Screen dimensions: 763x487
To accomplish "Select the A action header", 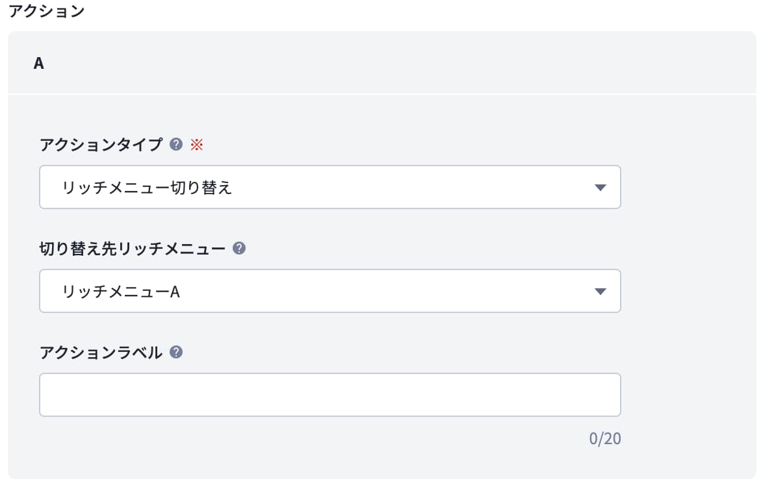I will pyautogui.click(x=38, y=64).
